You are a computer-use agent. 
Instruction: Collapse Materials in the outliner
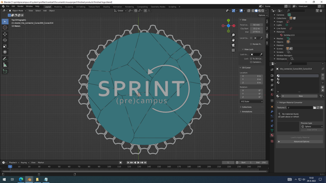coord(275,32)
